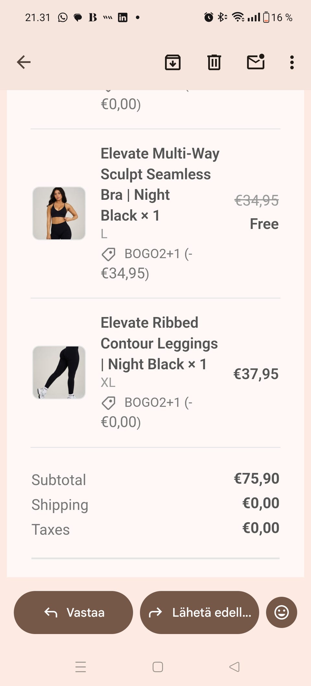Tap the Lähetä edelleen forward button
This screenshot has width=311, height=686.
coord(200,612)
